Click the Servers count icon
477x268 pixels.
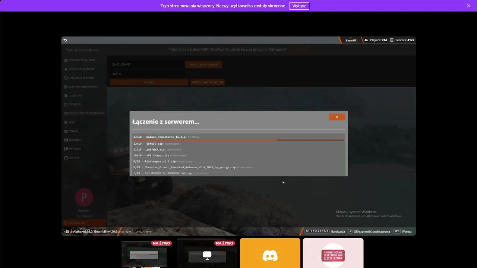tap(392, 40)
